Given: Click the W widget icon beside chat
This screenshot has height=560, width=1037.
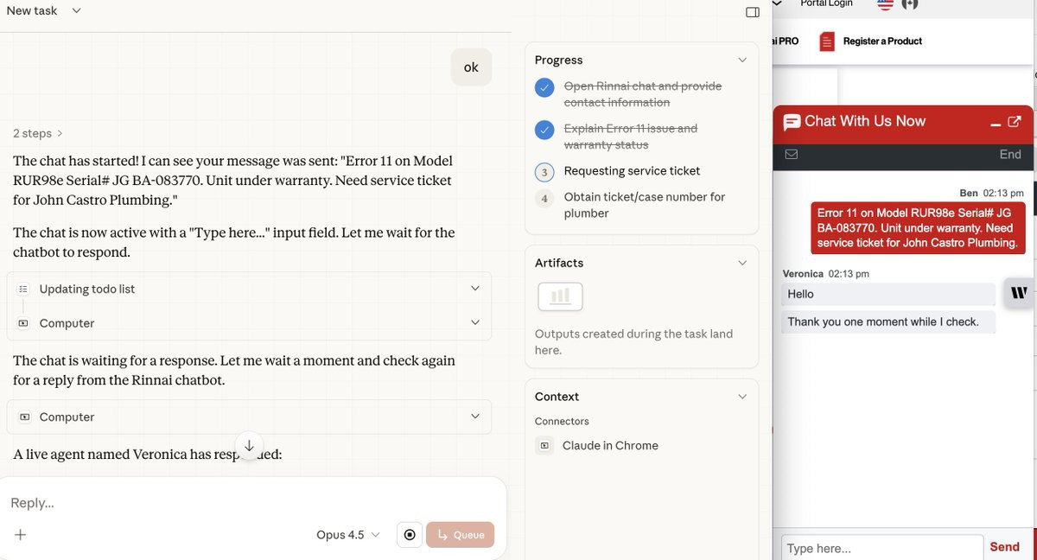Looking at the screenshot, I should point(1019,293).
